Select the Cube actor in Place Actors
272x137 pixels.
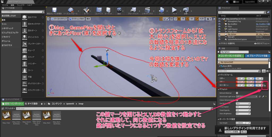pos(25,50)
